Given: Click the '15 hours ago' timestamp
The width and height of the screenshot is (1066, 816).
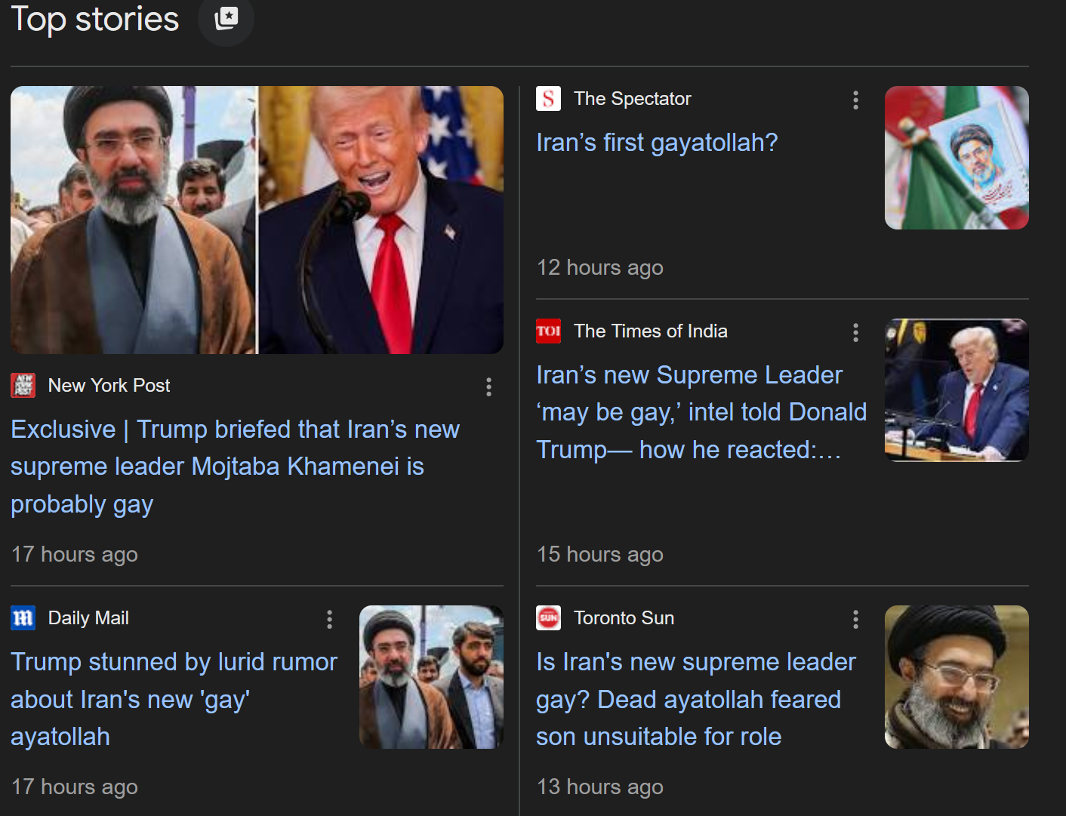Looking at the screenshot, I should [600, 555].
